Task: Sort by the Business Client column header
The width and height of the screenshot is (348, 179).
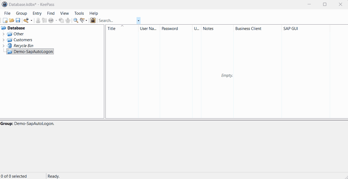Action: pos(258,29)
